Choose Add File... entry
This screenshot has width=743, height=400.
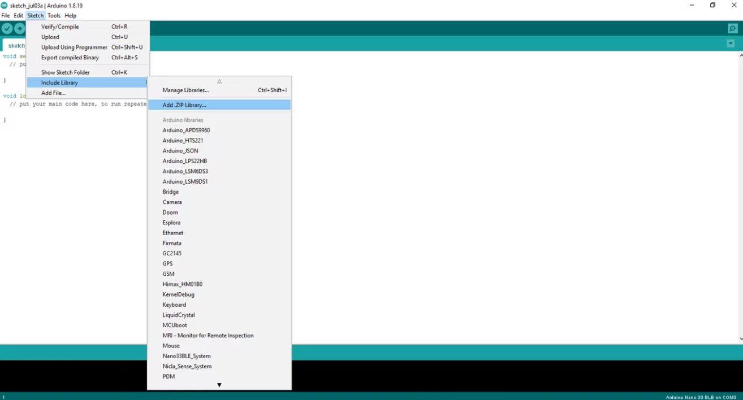click(x=88, y=93)
